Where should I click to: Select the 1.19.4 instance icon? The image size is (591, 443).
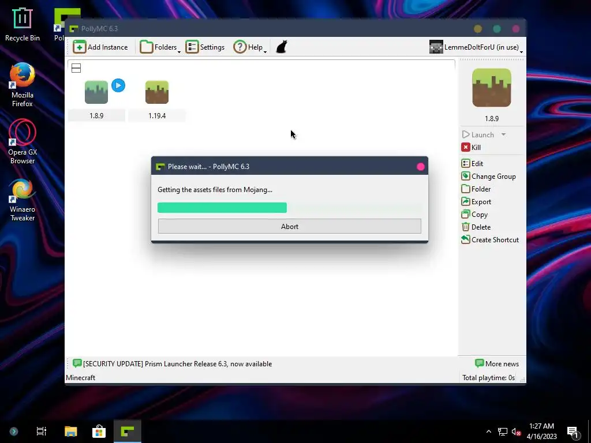157,92
